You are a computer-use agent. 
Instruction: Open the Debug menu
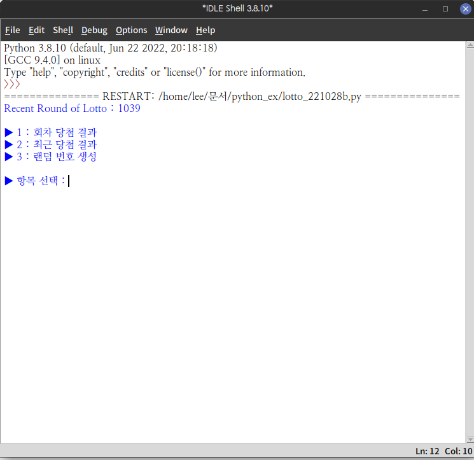click(x=94, y=31)
